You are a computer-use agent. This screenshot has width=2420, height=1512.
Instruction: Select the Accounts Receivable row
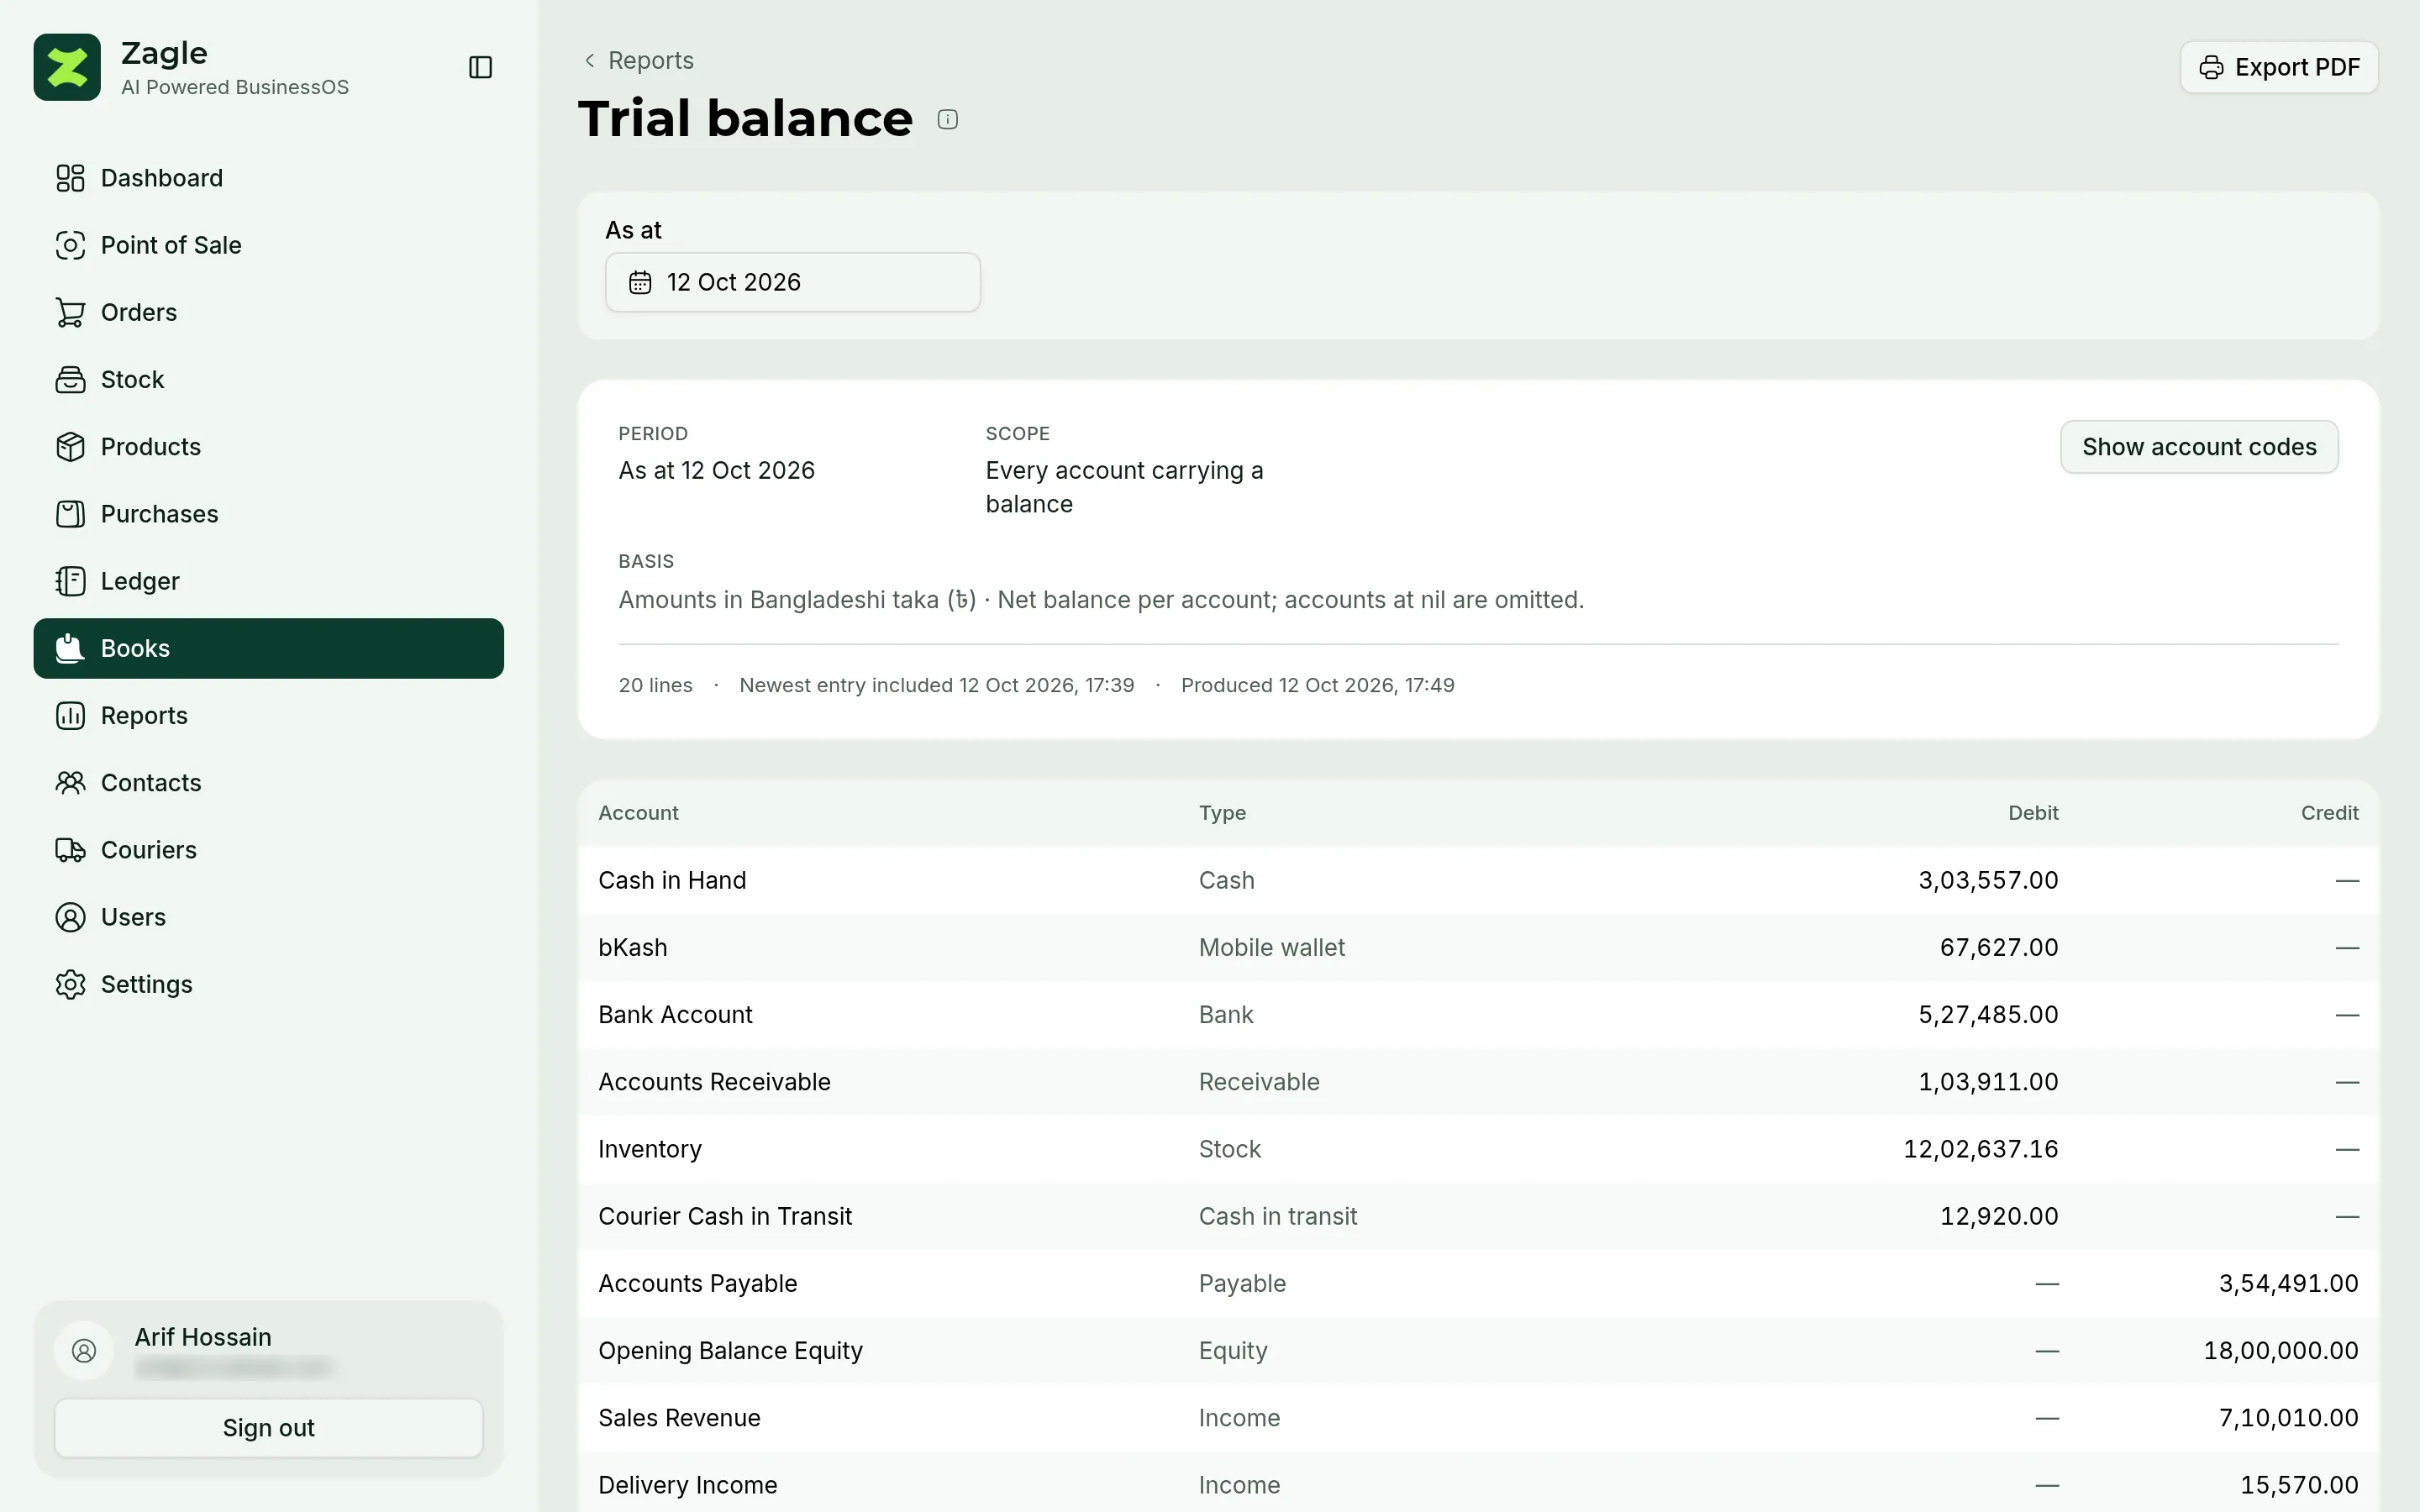(1478, 1082)
